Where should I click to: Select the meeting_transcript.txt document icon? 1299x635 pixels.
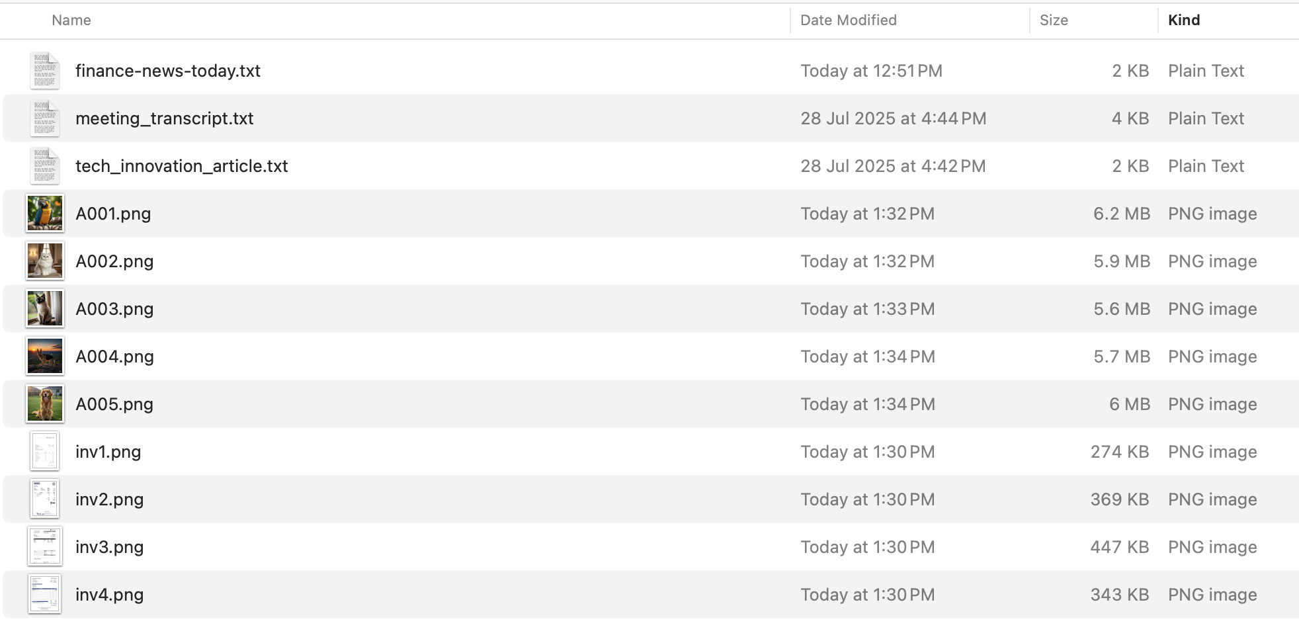click(45, 118)
